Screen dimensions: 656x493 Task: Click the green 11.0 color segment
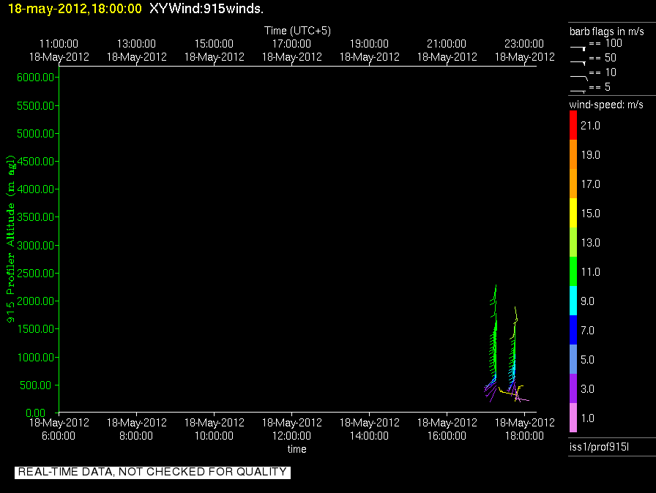pos(573,271)
